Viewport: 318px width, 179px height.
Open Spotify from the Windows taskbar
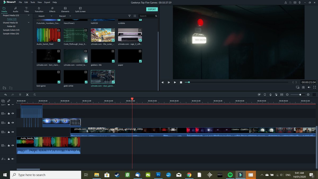(230, 175)
